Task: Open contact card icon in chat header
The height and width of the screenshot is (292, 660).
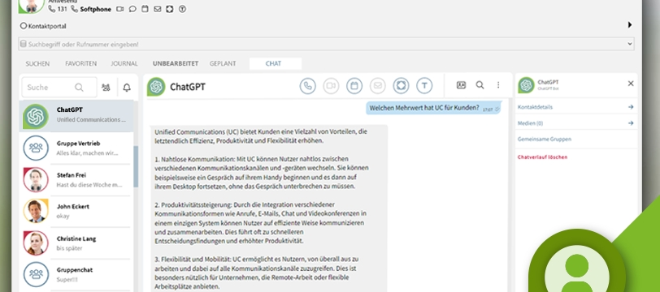Action: 462,85
